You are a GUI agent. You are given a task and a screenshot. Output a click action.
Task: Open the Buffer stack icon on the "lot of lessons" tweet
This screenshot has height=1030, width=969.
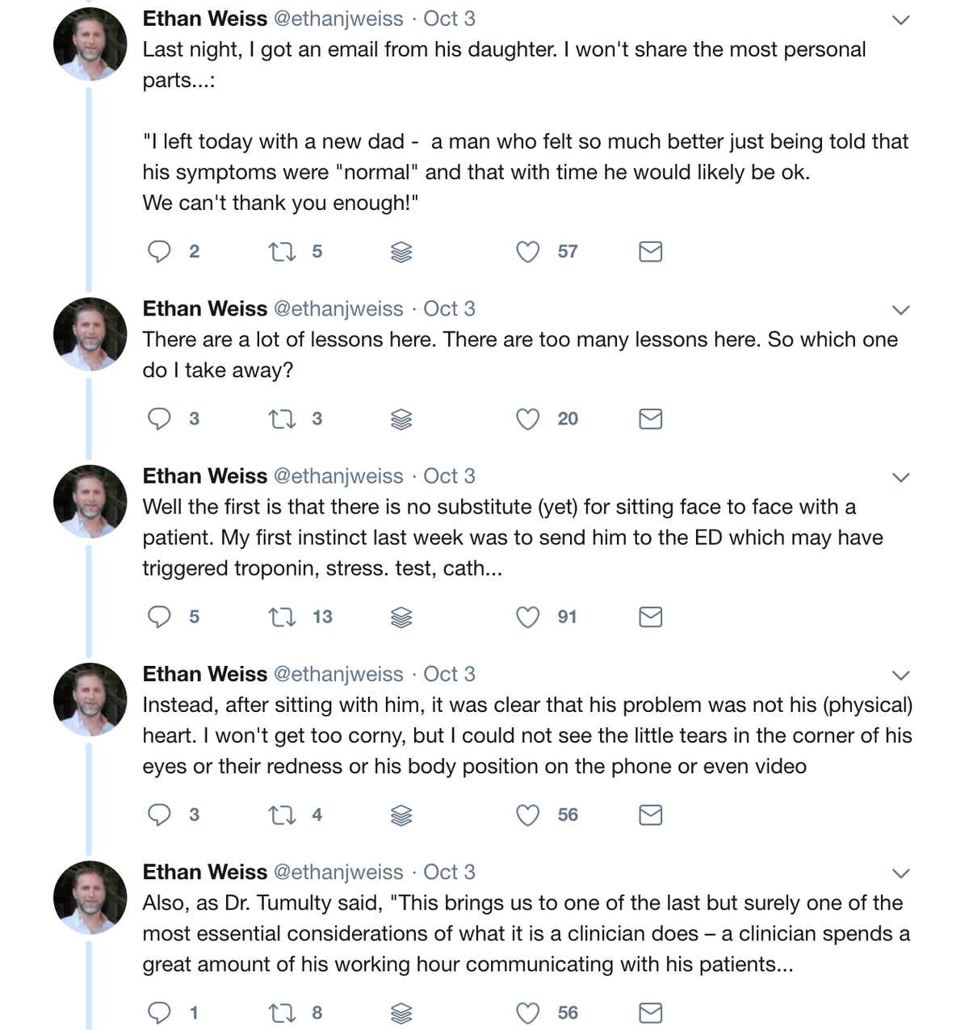pyautogui.click(x=401, y=419)
